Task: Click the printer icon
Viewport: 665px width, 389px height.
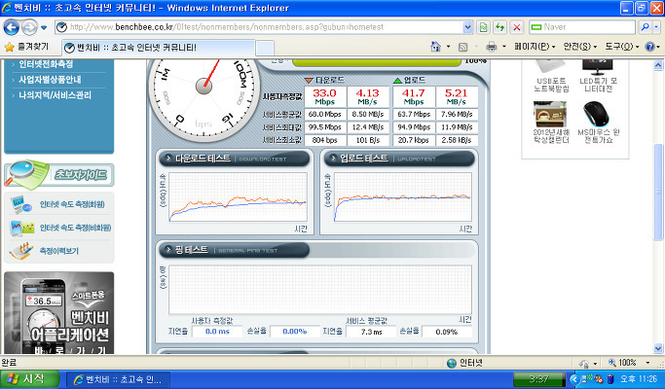Action: (491, 47)
